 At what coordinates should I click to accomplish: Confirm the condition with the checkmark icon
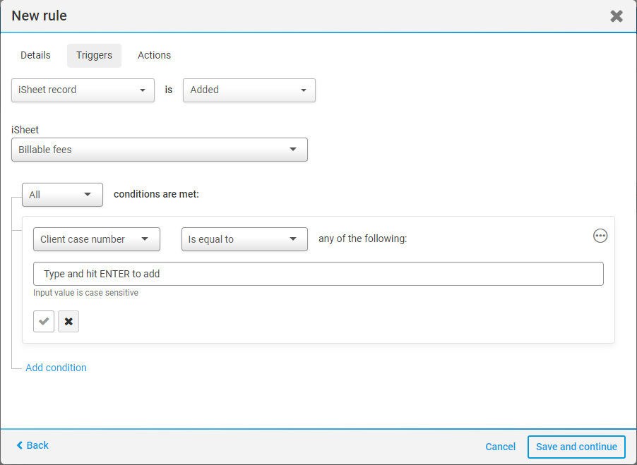pos(44,322)
